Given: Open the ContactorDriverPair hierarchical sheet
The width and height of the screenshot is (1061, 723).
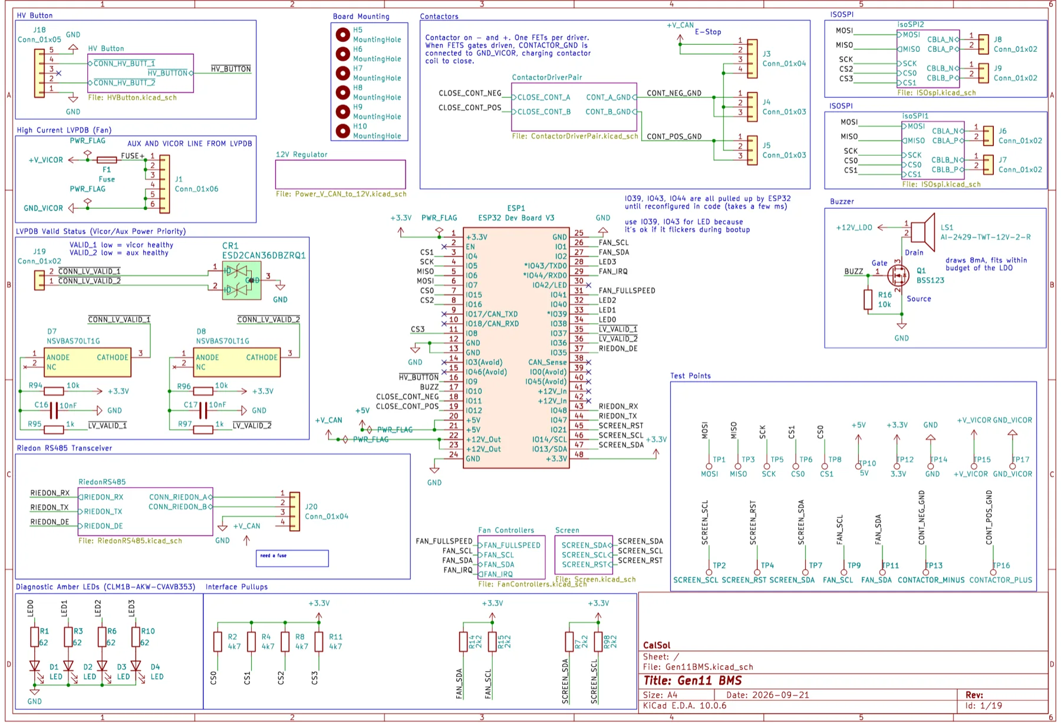Looking at the screenshot, I should click(x=574, y=107).
